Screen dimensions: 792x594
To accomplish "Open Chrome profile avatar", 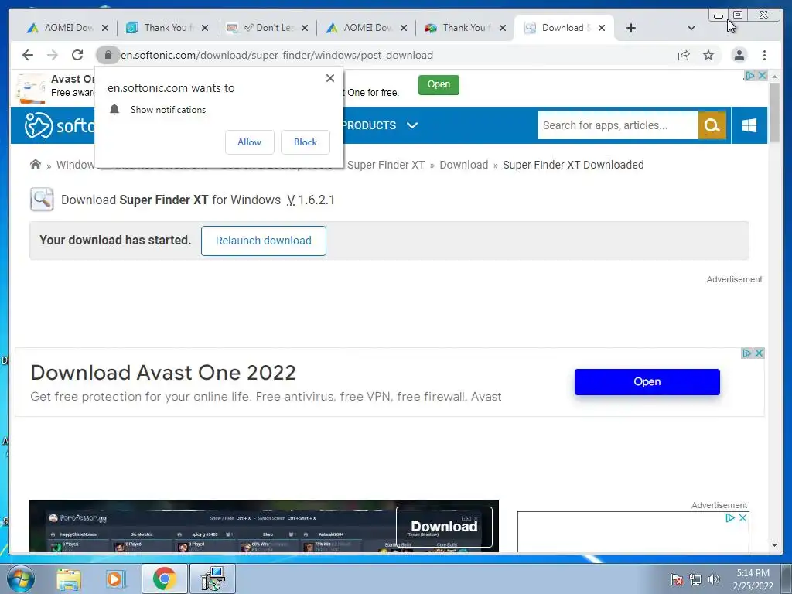I will click(739, 55).
